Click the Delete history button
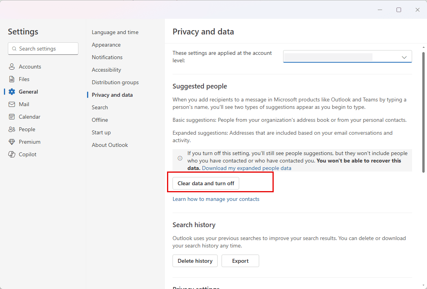Image resolution: width=427 pixels, height=289 pixels. click(195, 261)
